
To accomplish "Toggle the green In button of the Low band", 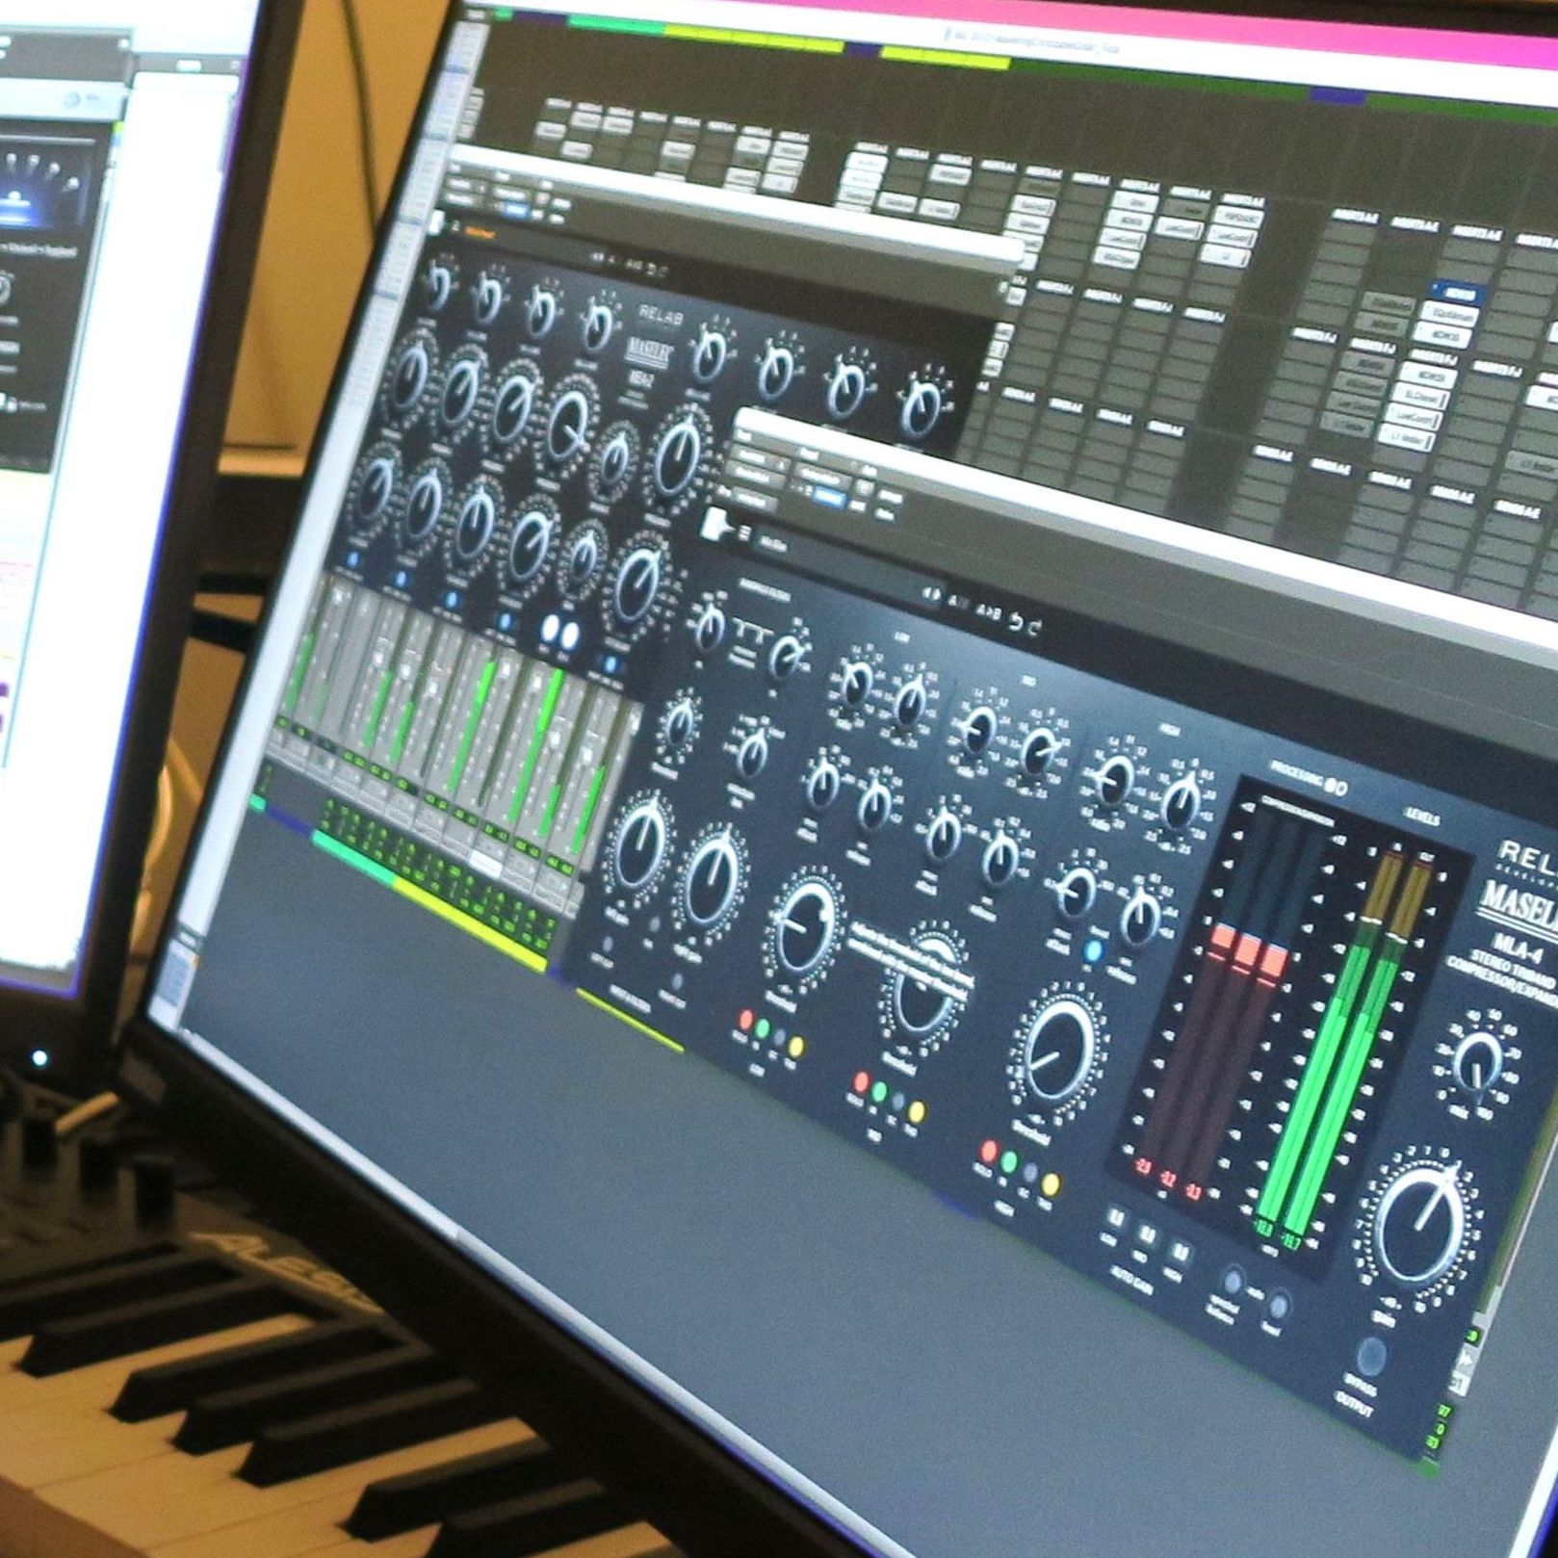I will point(763,1027).
